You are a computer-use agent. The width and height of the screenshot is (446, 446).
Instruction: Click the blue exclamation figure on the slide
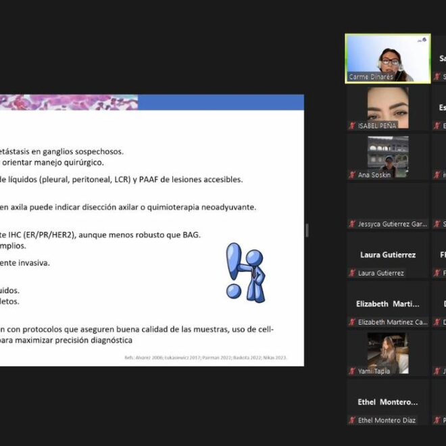point(245,272)
